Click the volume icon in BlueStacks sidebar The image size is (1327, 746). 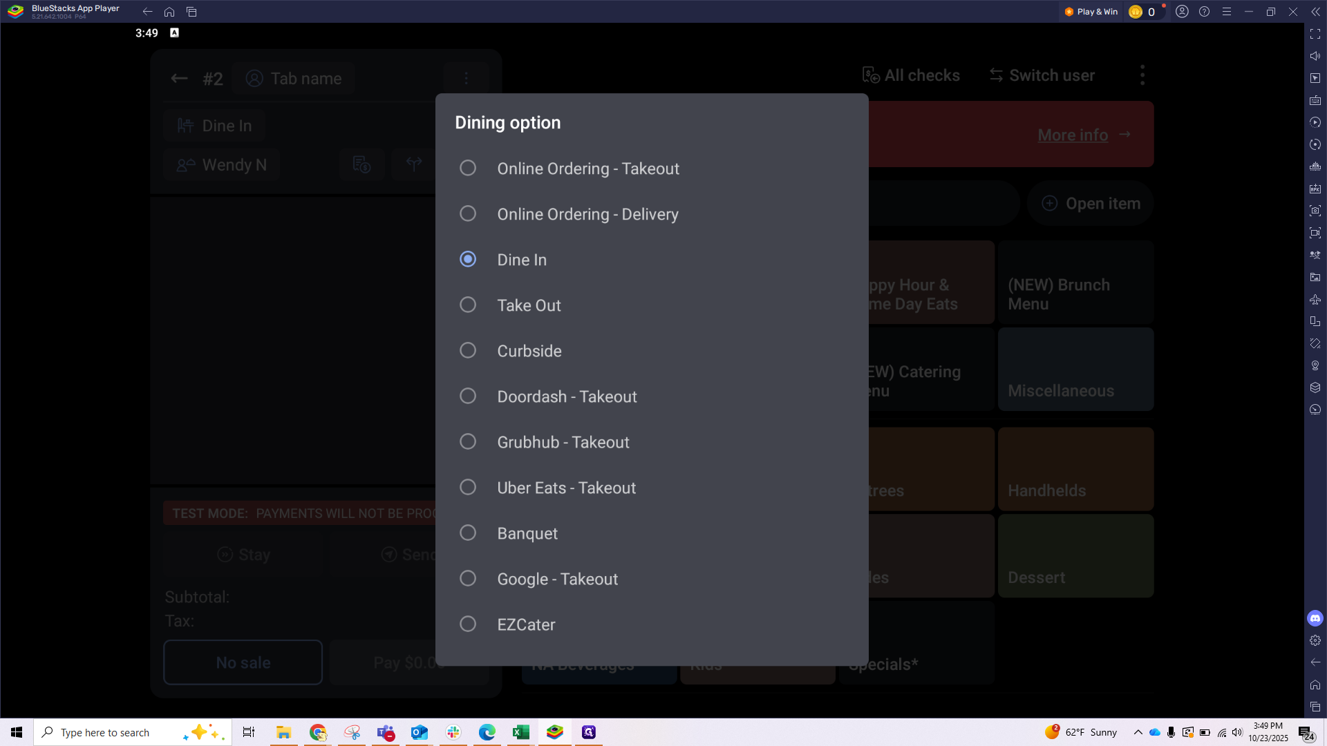click(x=1315, y=56)
